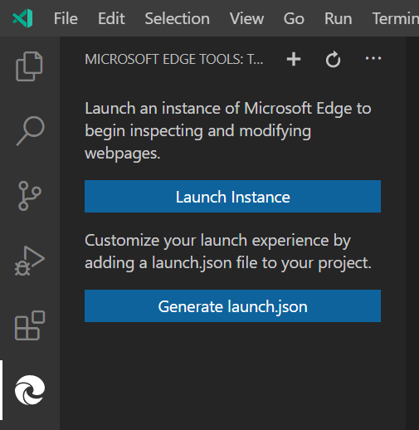Open the more actions ellipsis menu
This screenshot has width=419, height=430.
pos(373,58)
